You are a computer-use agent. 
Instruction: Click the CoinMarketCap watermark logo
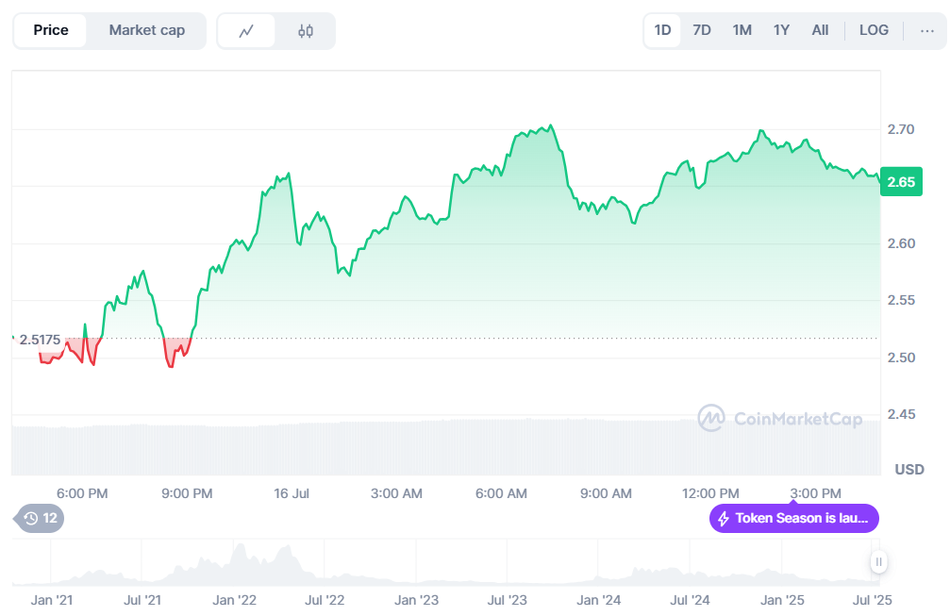click(710, 418)
